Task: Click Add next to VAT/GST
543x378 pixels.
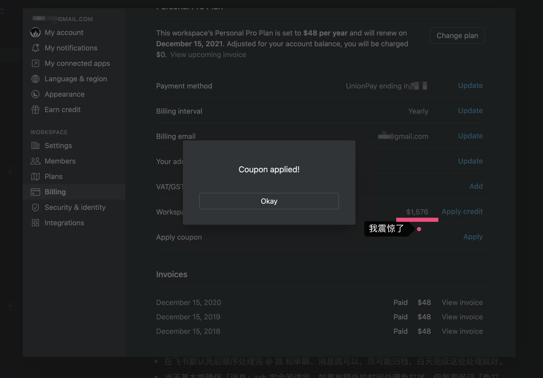Action: [x=476, y=186]
